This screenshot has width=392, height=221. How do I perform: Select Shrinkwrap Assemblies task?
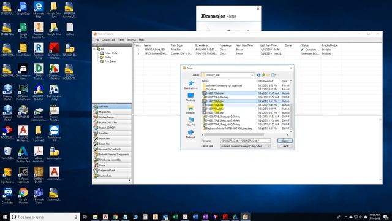(x=112, y=160)
